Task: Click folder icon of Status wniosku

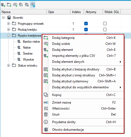Action: pyautogui.click(x=14, y=66)
